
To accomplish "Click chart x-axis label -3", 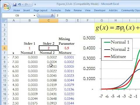I will pyautogui.click(x=124, y=96).
